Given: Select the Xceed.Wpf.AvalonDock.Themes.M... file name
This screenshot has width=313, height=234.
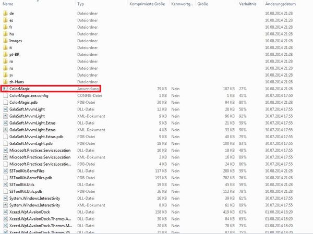Looking at the screenshot, I should 41,226.
